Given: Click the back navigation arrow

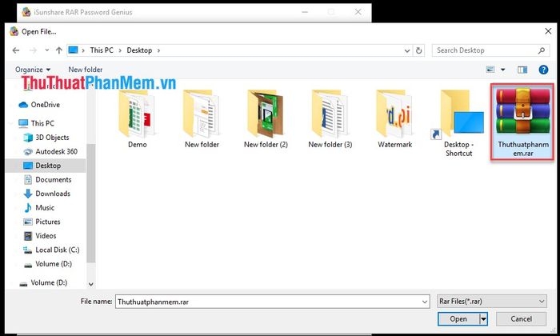Looking at the screenshot, I should (x=16, y=50).
